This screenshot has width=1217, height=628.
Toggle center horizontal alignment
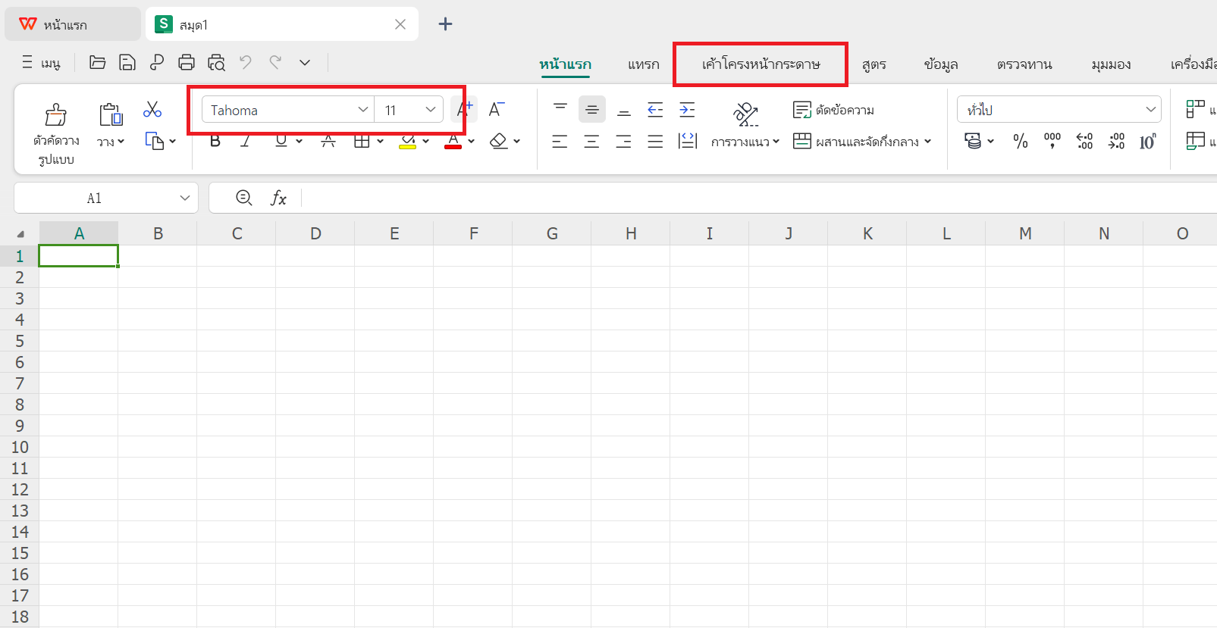[592, 141]
